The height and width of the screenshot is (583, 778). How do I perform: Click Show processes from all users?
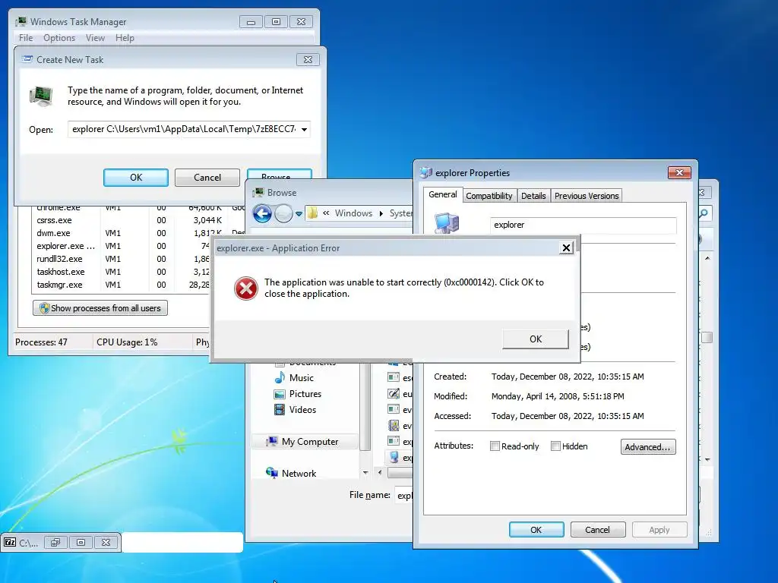pyautogui.click(x=100, y=308)
